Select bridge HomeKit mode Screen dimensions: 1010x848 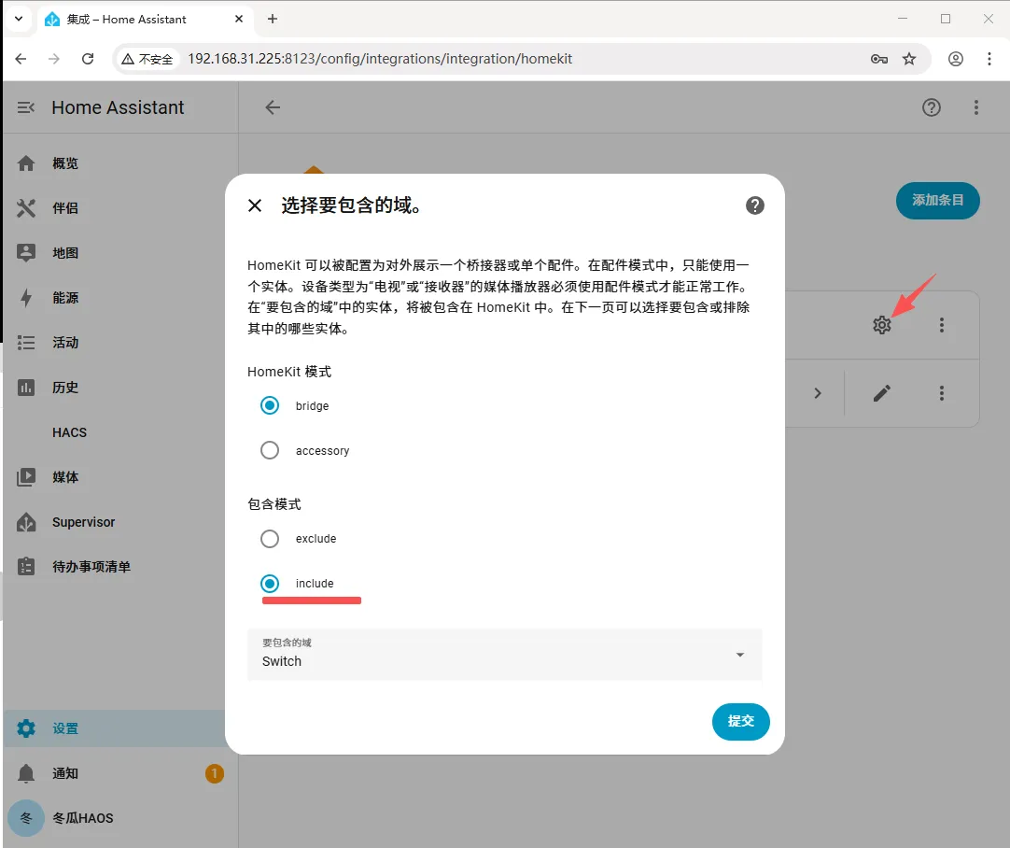coord(270,405)
